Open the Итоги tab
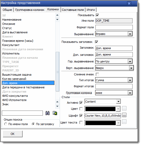This screenshot has width=142, height=146. [x=91, y=10]
